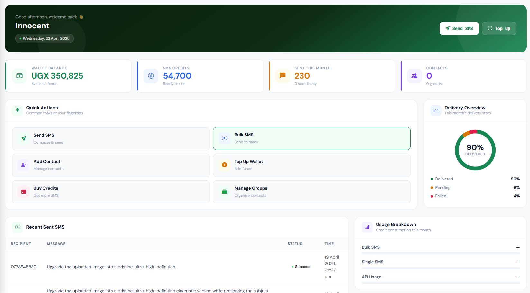Open the Buy Credits Get more SMS card
The width and height of the screenshot is (530, 293).
111,192
